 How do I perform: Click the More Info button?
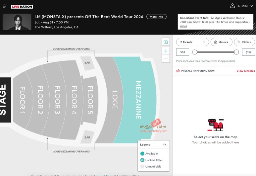[x=156, y=17]
